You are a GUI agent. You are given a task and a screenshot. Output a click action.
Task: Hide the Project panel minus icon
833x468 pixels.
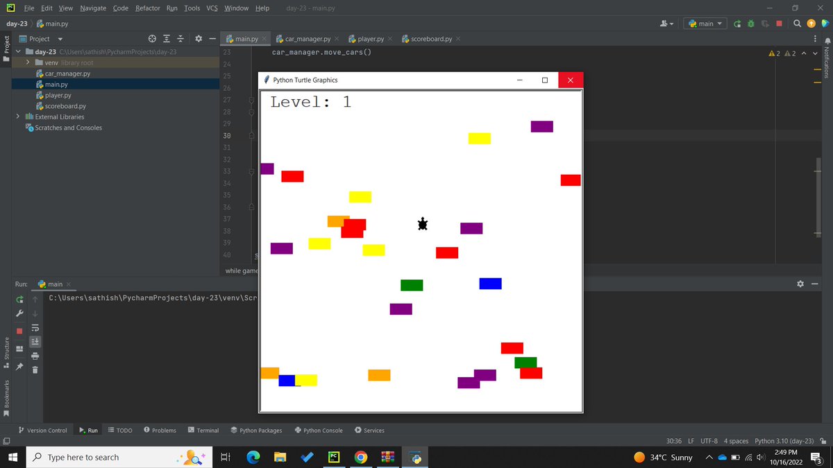[212, 39]
